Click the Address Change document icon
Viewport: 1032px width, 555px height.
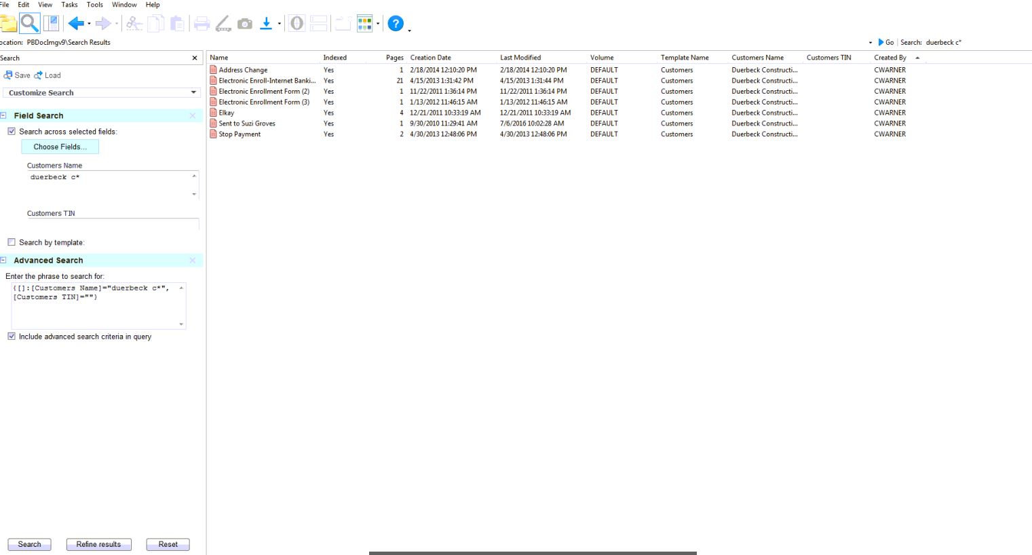click(x=214, y=70)
